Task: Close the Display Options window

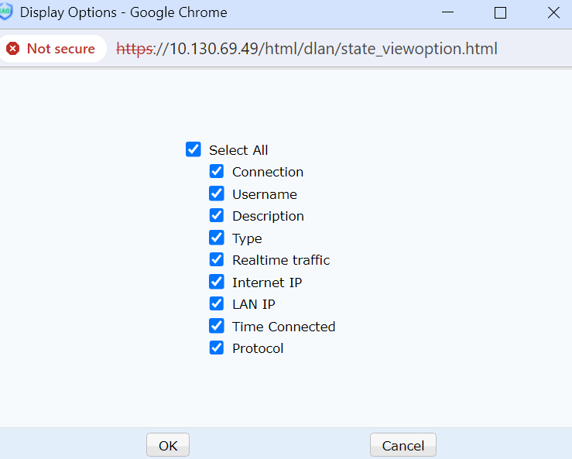Action: (x=553, y=12)
